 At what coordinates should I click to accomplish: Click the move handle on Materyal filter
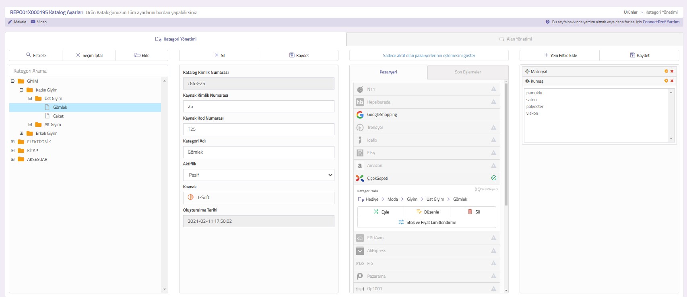527,71
